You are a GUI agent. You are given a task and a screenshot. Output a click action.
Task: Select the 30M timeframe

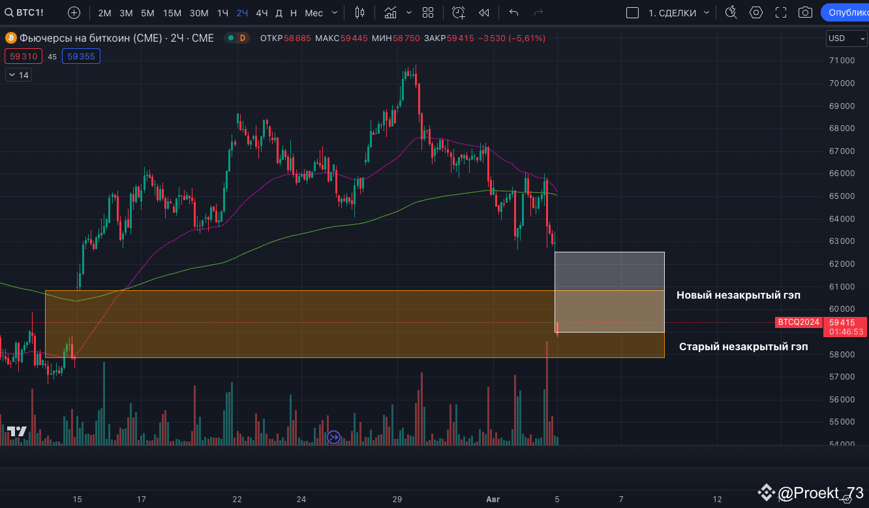[199, 12]
